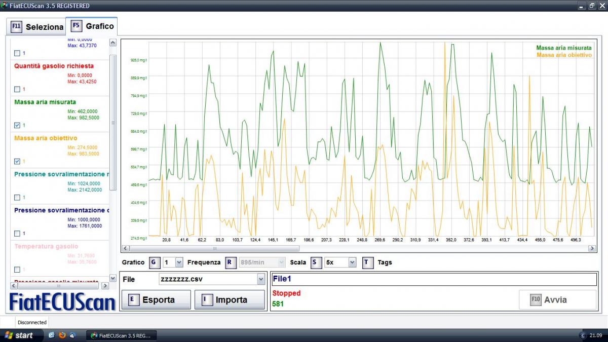
Task: Click the graph's horizontal scrollbar thumb
Action: pos(214,249)
